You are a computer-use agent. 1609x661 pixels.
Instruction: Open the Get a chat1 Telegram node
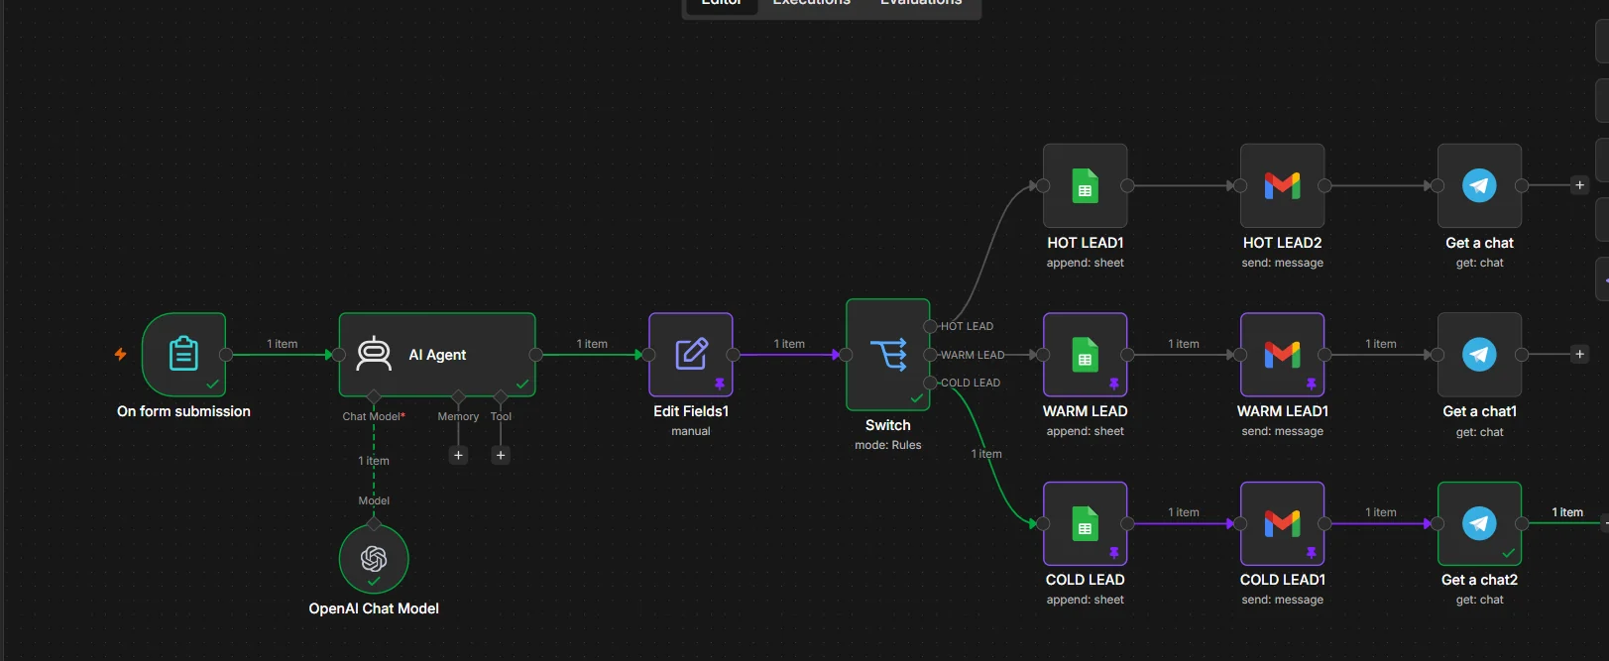click(1479, 355)
